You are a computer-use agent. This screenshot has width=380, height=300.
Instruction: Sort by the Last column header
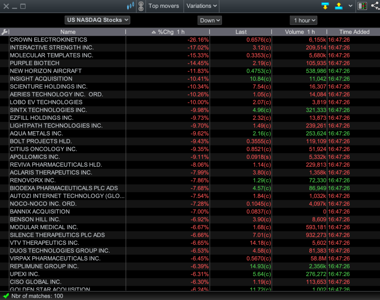click(240, 32)
